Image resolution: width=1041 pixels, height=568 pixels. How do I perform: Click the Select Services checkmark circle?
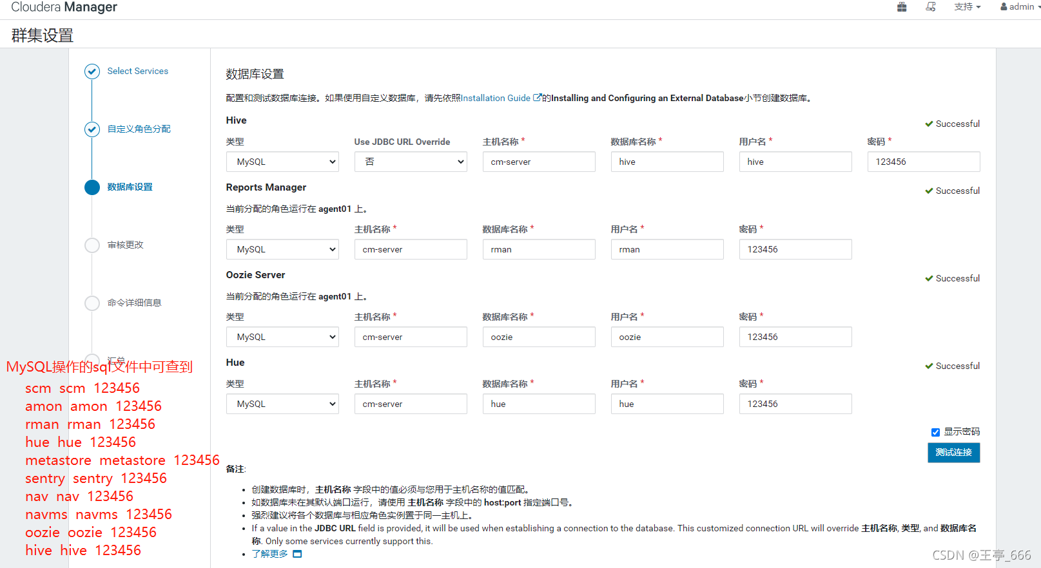pyautogui.click(x=92, y=71)
